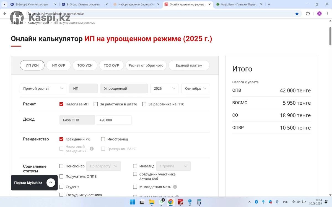Tick the Студент social status checkbox
This screenshot has width=332, height=207.
pyautogui.click(x=61, y=187)
